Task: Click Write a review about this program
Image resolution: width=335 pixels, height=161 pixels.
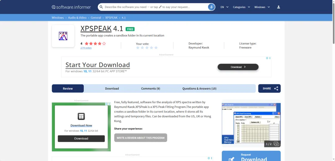Action: click(141, 138)
